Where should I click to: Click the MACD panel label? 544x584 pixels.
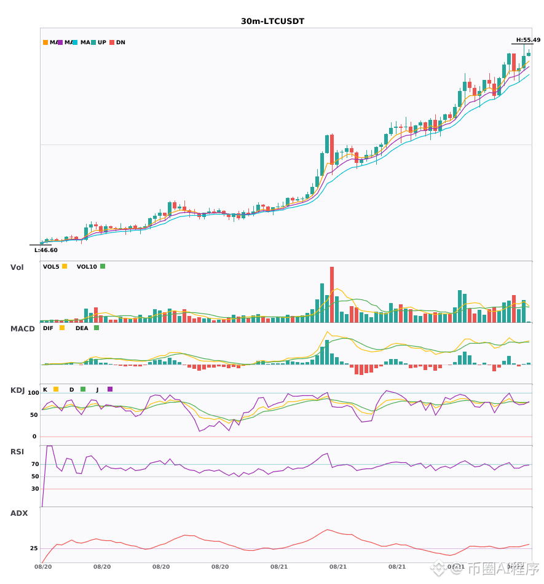(22, 329)
